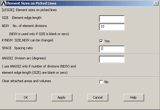Viewport: 160px width, 110px height.
Task: Focus the ANGSIZ division arc field
Action: 112,59
